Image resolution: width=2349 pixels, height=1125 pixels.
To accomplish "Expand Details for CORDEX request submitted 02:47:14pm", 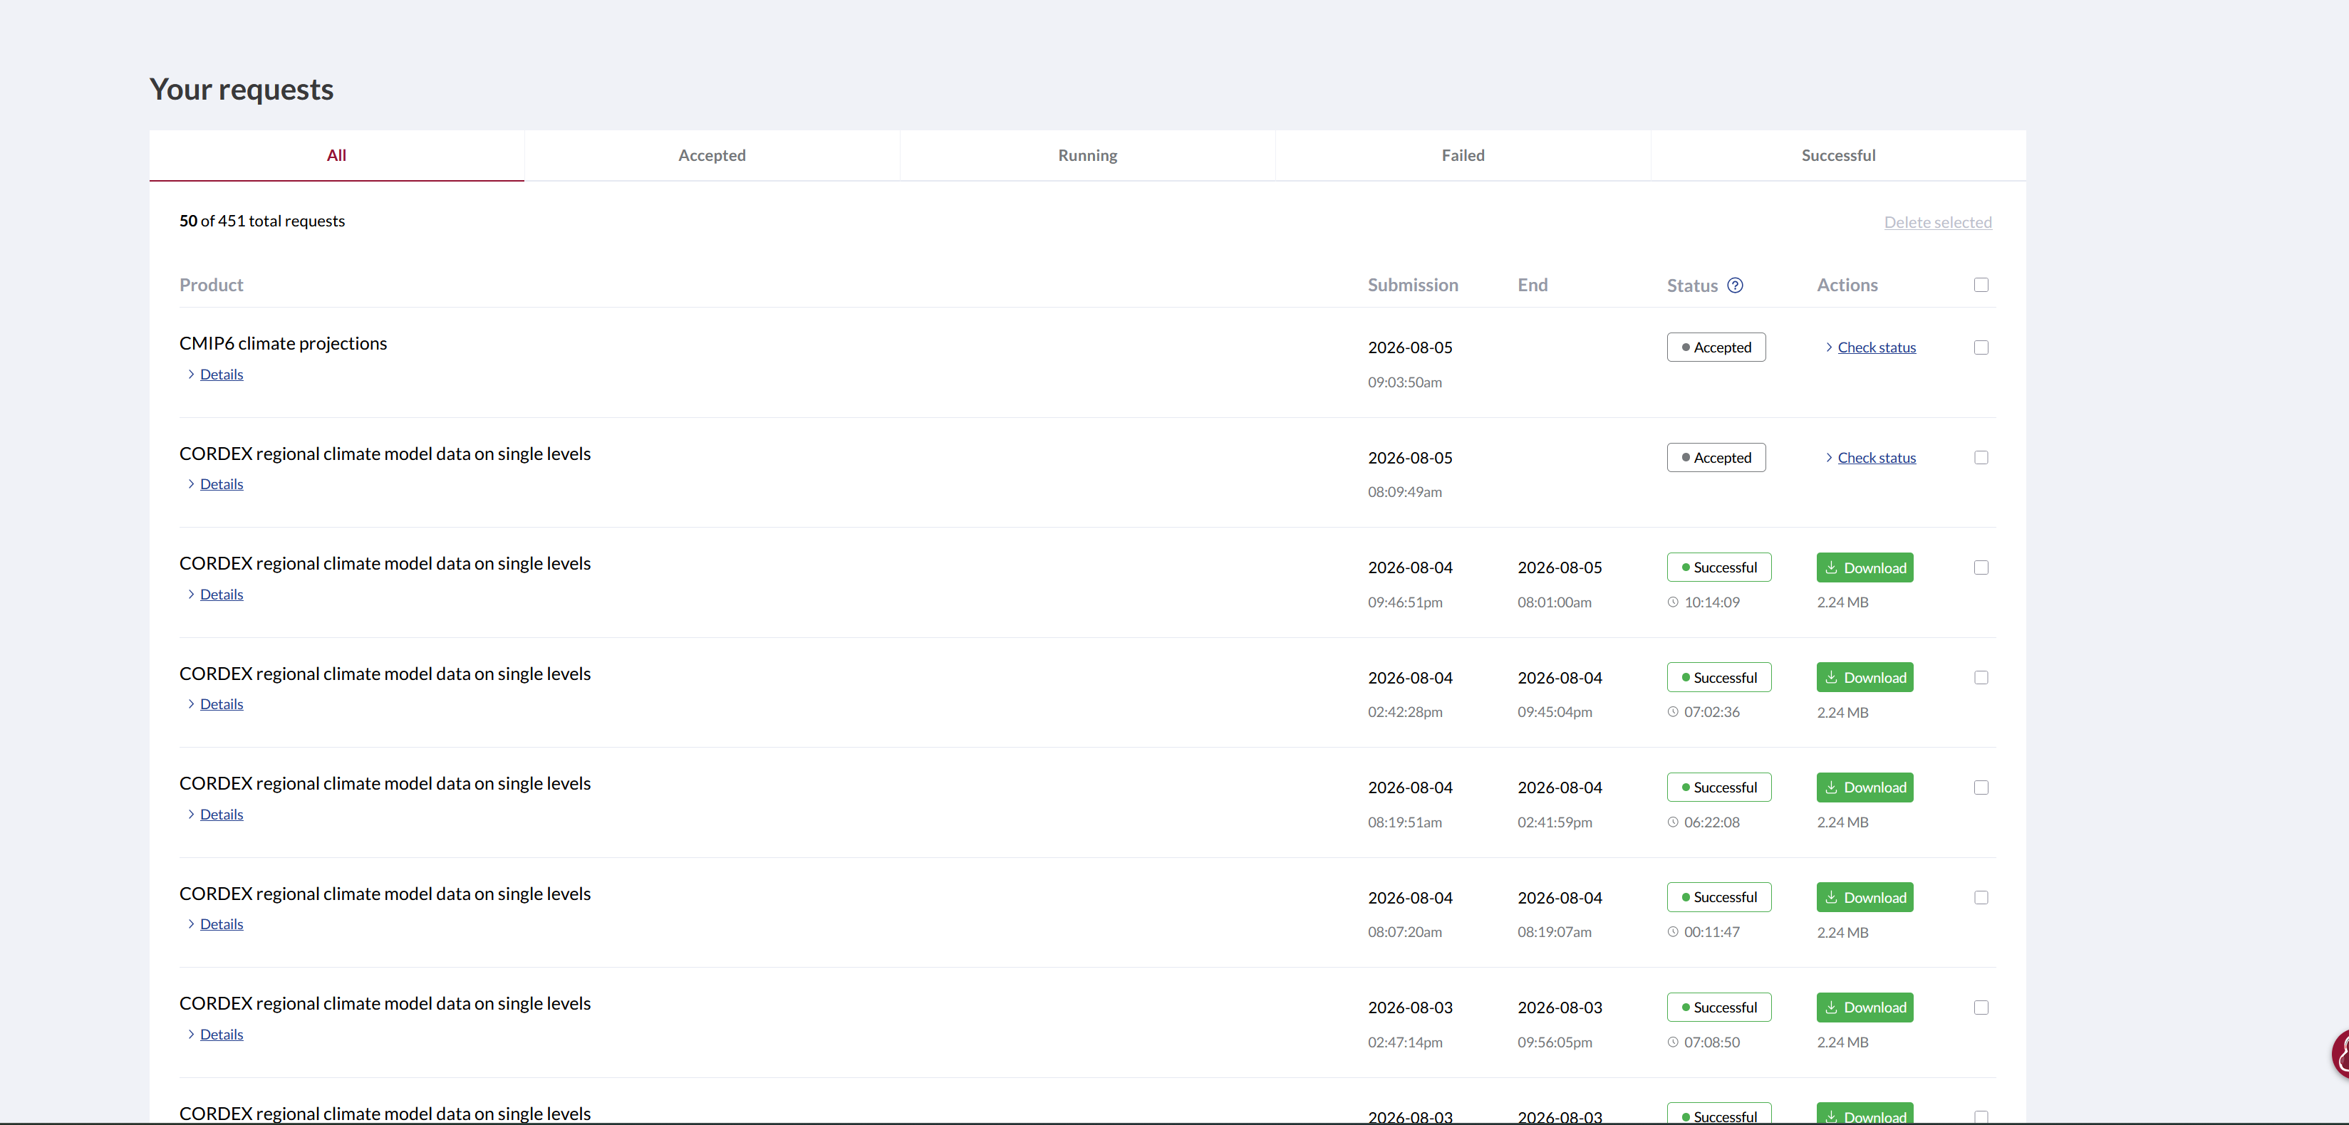I will point(222,1034).
